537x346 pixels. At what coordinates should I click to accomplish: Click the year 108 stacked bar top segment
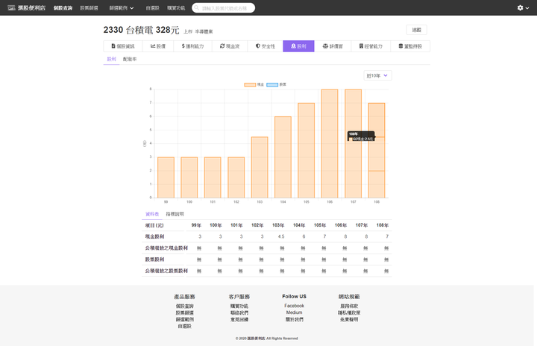[x=377, y=120]
